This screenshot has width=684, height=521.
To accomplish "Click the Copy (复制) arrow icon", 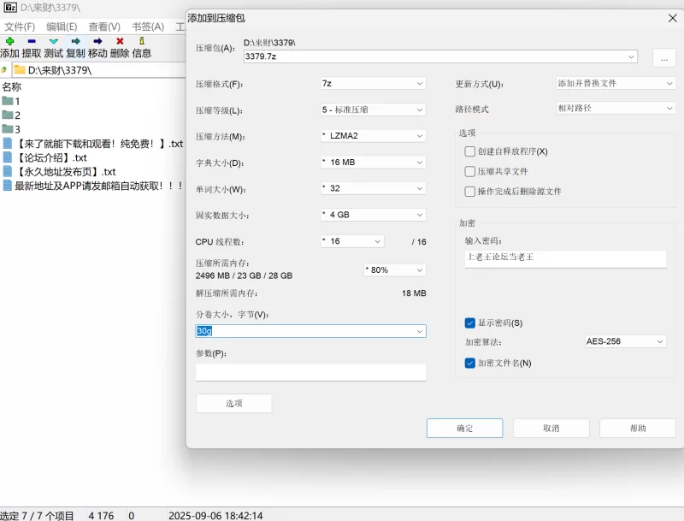I will click(76, 41).
